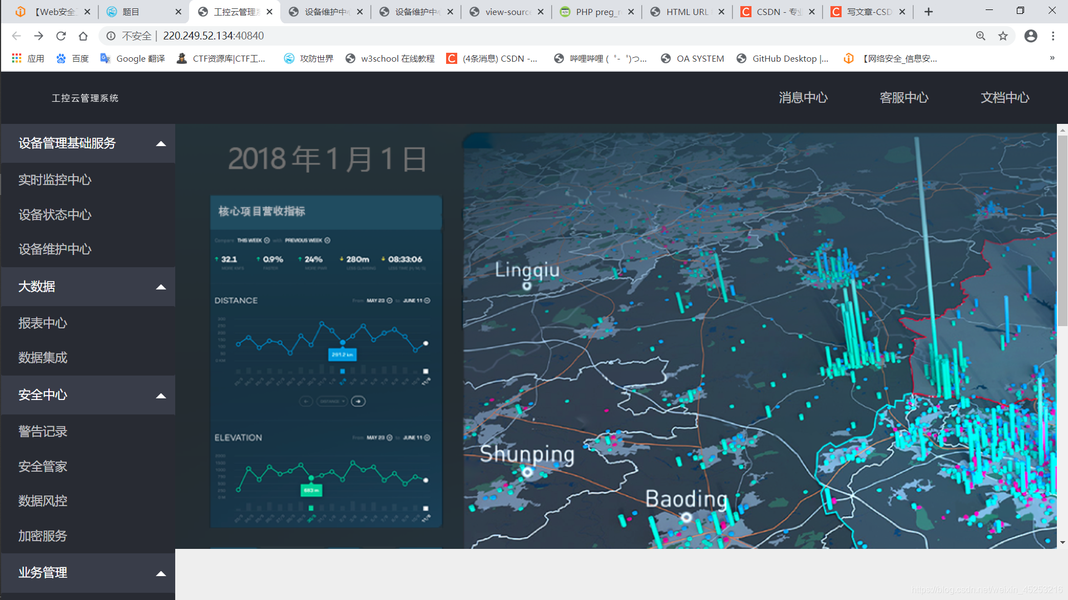Image resolution: width=1068 pixels, height=600 pixels.
Task: Open 设备维护中心 in the sidebar
Action: pyautogui.click(x=55, y=249)
